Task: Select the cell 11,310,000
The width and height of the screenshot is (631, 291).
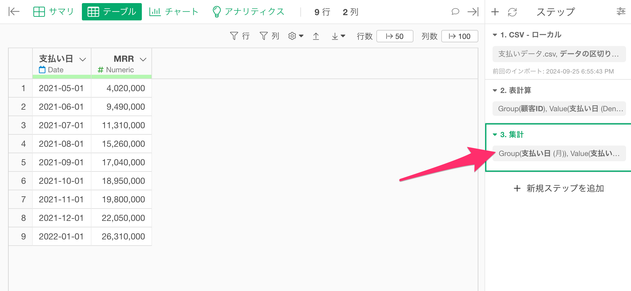Action: pos(121,125)
